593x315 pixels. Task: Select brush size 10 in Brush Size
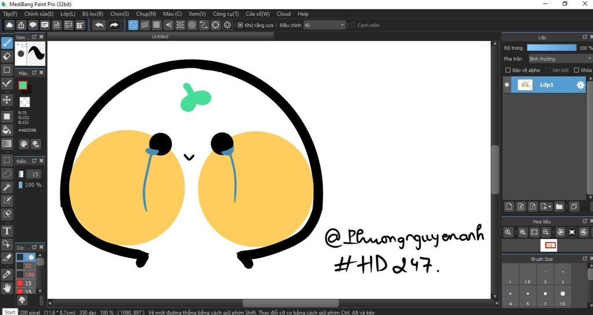tap(562, 296)
